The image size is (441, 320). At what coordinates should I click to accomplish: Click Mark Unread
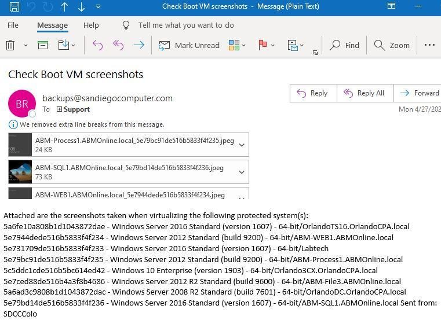point(189,45)
